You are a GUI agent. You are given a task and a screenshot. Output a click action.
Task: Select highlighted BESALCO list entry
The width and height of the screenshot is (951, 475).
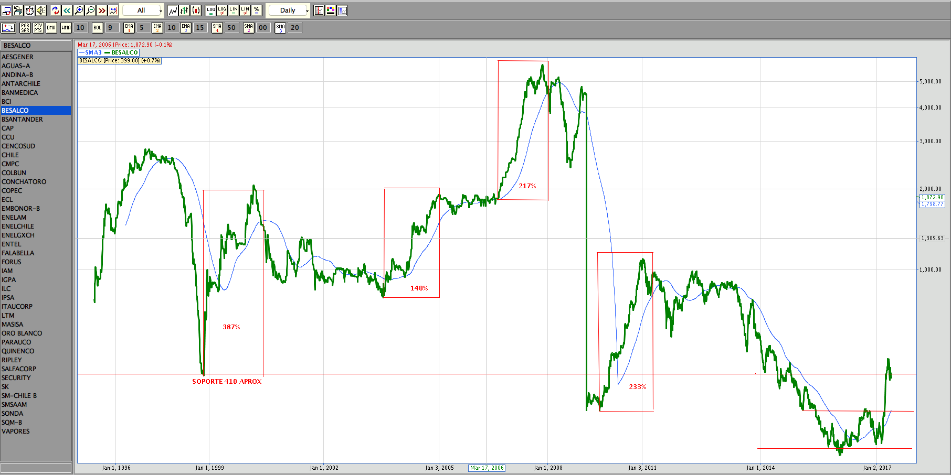36,111
